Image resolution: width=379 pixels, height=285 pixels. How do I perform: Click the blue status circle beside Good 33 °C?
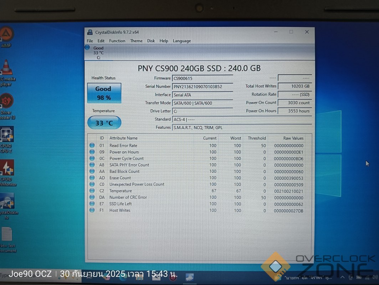[87, 47]
